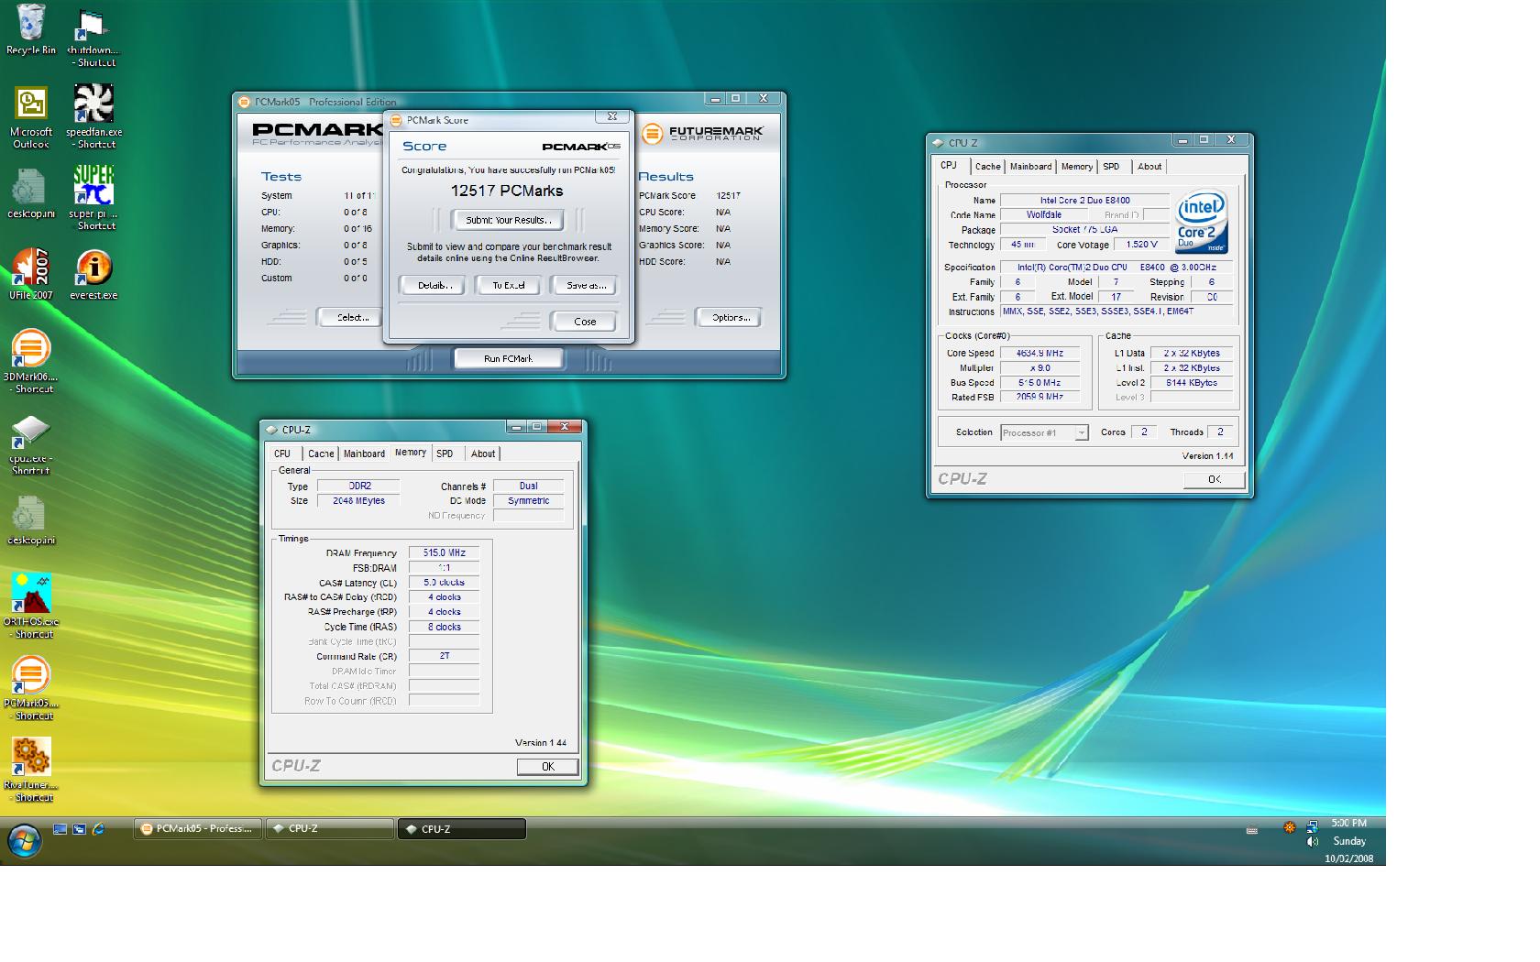1540x962 pixels.
Task: Open the cpuz.exe shortcut icon
Action: coord(30,444)
